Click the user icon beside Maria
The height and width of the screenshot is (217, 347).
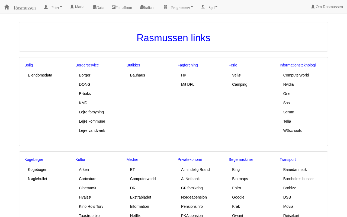pos(72,7)
